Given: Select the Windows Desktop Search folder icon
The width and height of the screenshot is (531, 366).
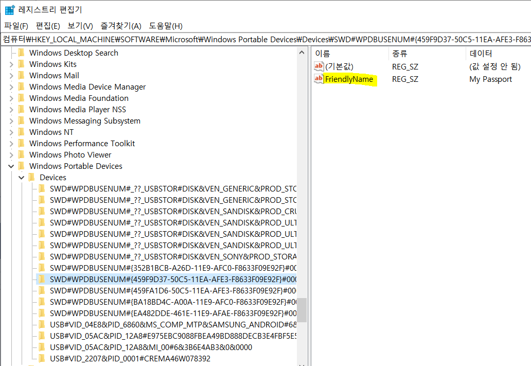Looking at the screenshot, I should click(x=21, y=53).
